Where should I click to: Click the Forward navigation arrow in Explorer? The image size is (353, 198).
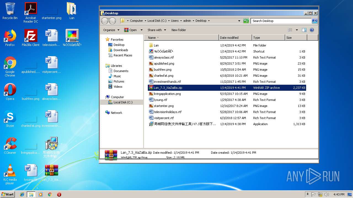point(113,21)
